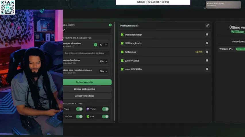Image resolution: width=245 pixels, height=137 pixels.
Task: Click the CONFIRMA badge next to winner
Action: 240,49
